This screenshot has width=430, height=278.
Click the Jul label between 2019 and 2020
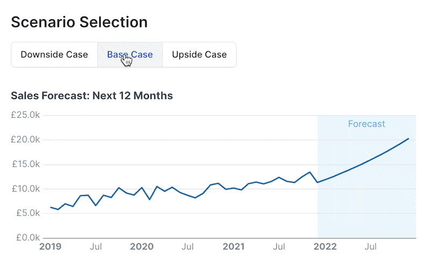tap(96, 247)
